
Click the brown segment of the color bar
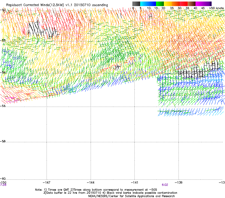click(192, 4)
